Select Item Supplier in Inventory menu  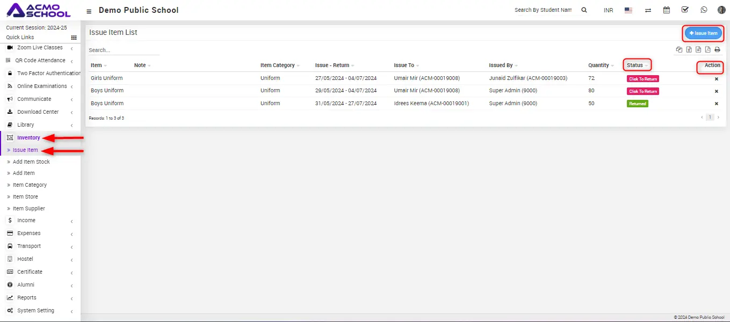click(x=28, y=208)
